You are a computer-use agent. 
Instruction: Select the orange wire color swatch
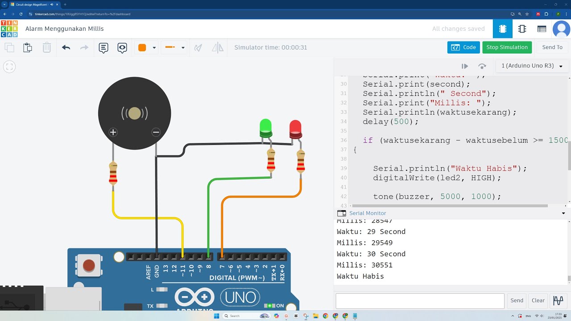tap(142, 48)
